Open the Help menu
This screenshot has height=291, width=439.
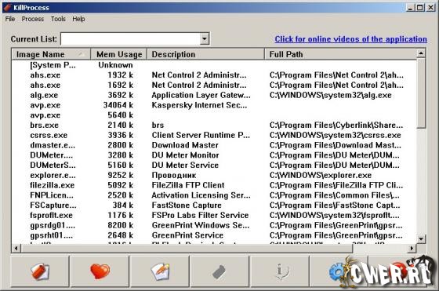78,19
